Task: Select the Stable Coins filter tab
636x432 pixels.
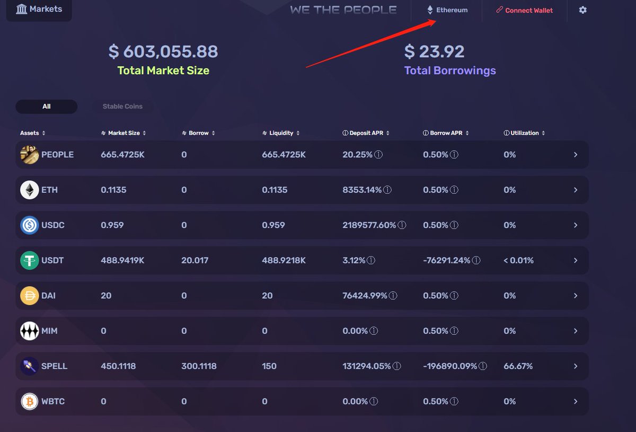Action: coord(122,107)
